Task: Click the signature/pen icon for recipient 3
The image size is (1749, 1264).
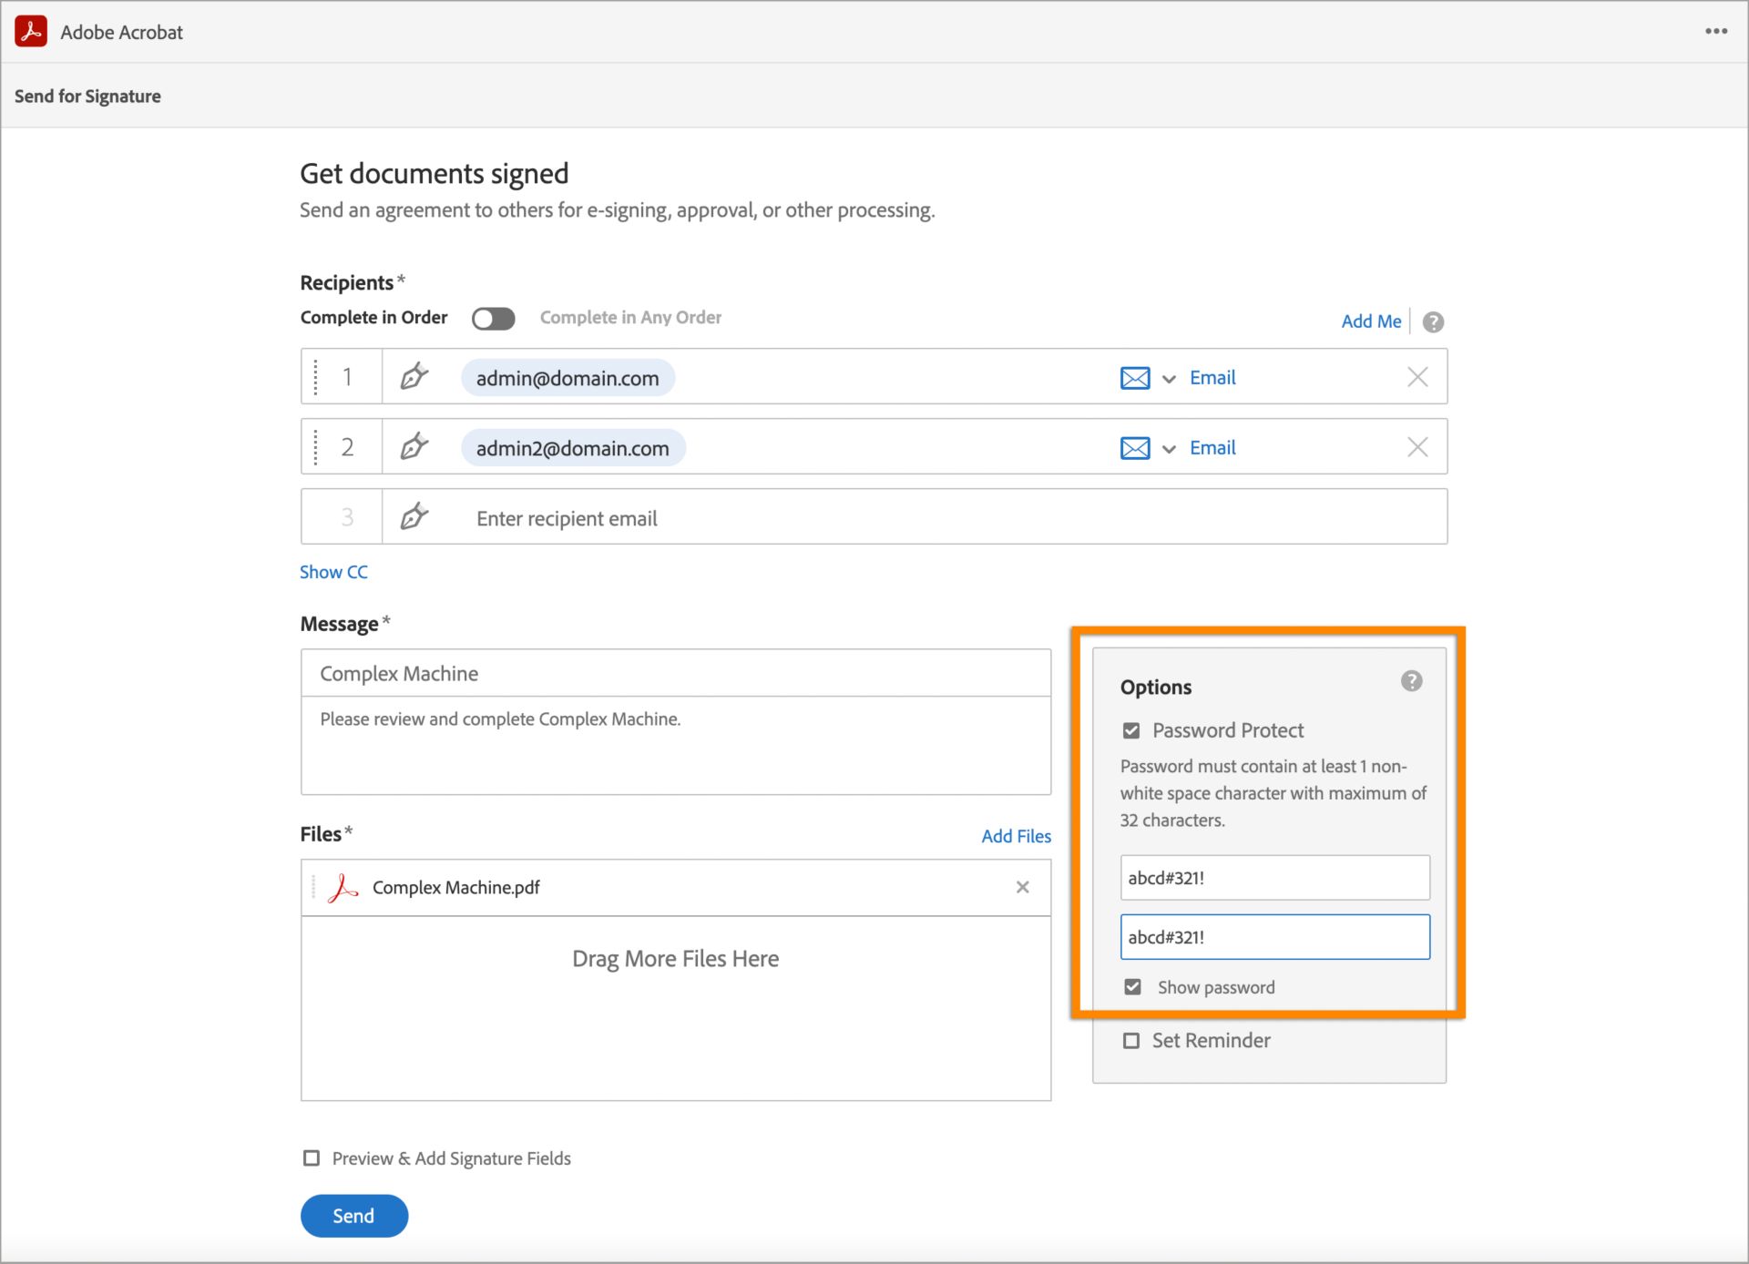Action: 414,517
